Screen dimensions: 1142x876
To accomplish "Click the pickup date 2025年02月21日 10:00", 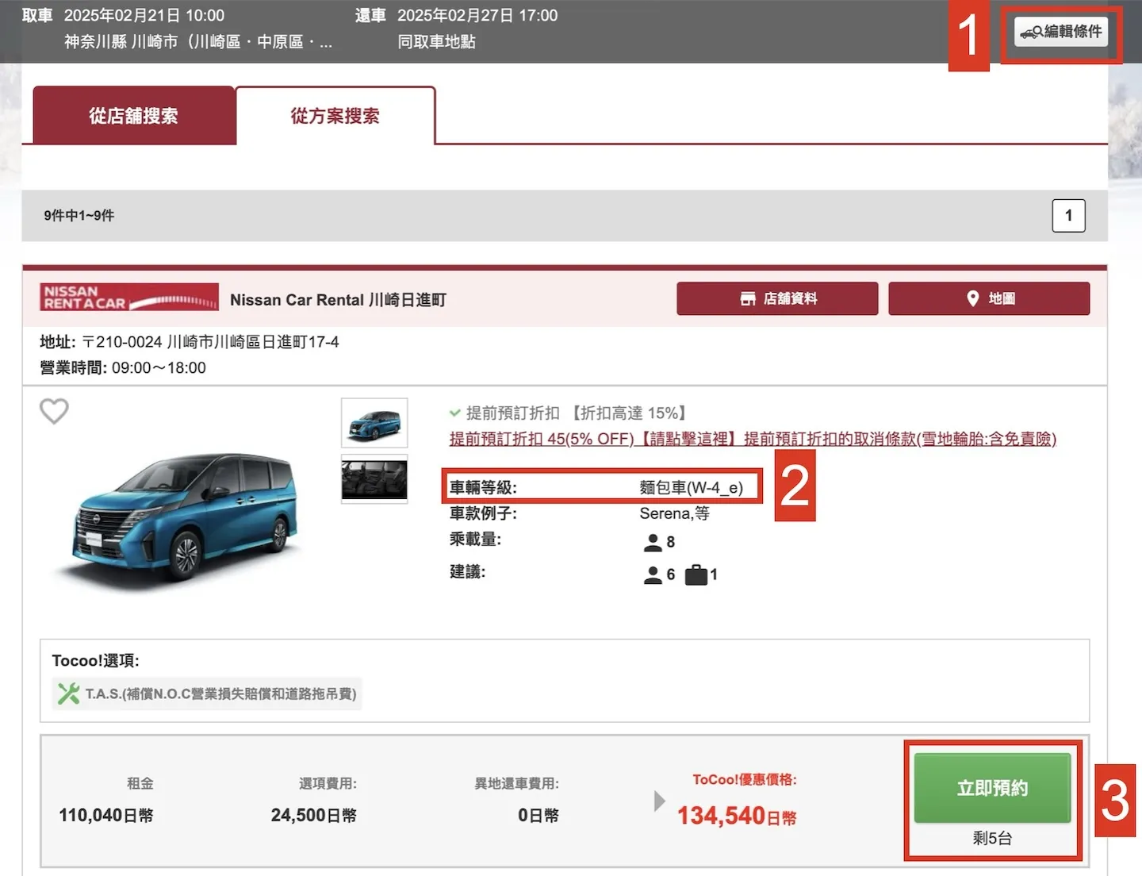I will pyautogui.click(x=144, y=16).
